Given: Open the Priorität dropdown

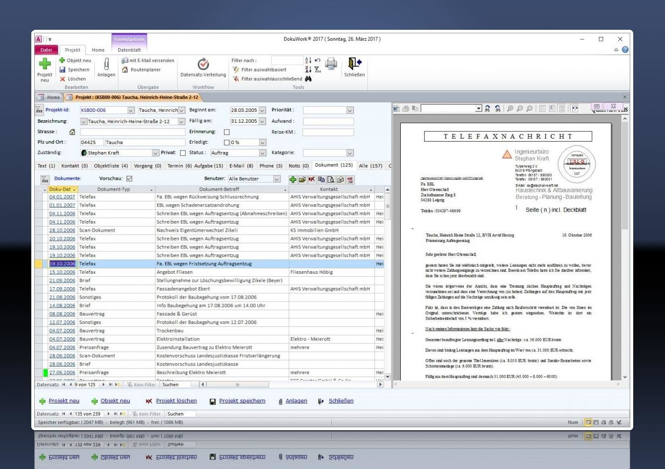Looking at the screenshot, I should [350, 110].
